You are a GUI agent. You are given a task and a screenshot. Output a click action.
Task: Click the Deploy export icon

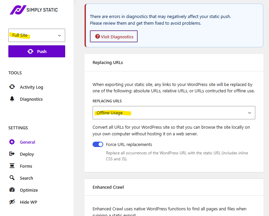[12, 154]
